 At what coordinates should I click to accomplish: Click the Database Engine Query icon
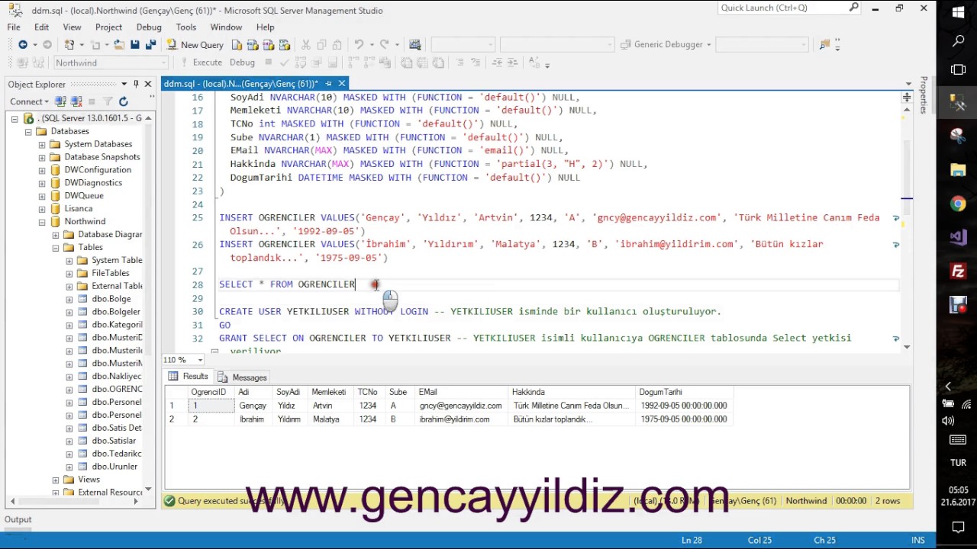coord(237,45)
